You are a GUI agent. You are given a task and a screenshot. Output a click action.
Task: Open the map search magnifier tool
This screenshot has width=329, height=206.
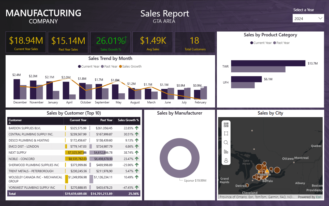(226, 142)
